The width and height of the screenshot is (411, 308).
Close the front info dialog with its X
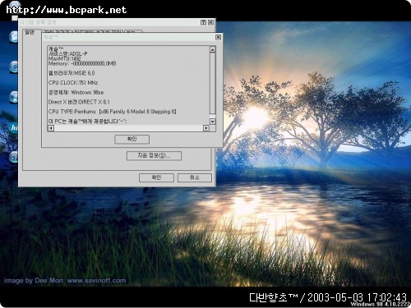point(218,37)
